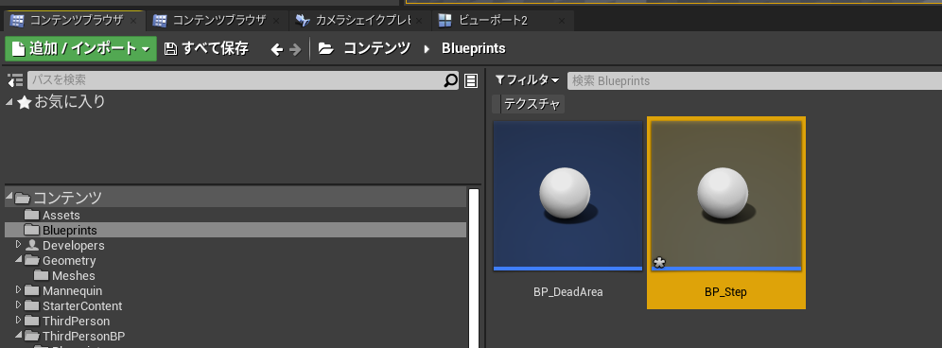Close the カメラシェイク tab

[419, 21]
